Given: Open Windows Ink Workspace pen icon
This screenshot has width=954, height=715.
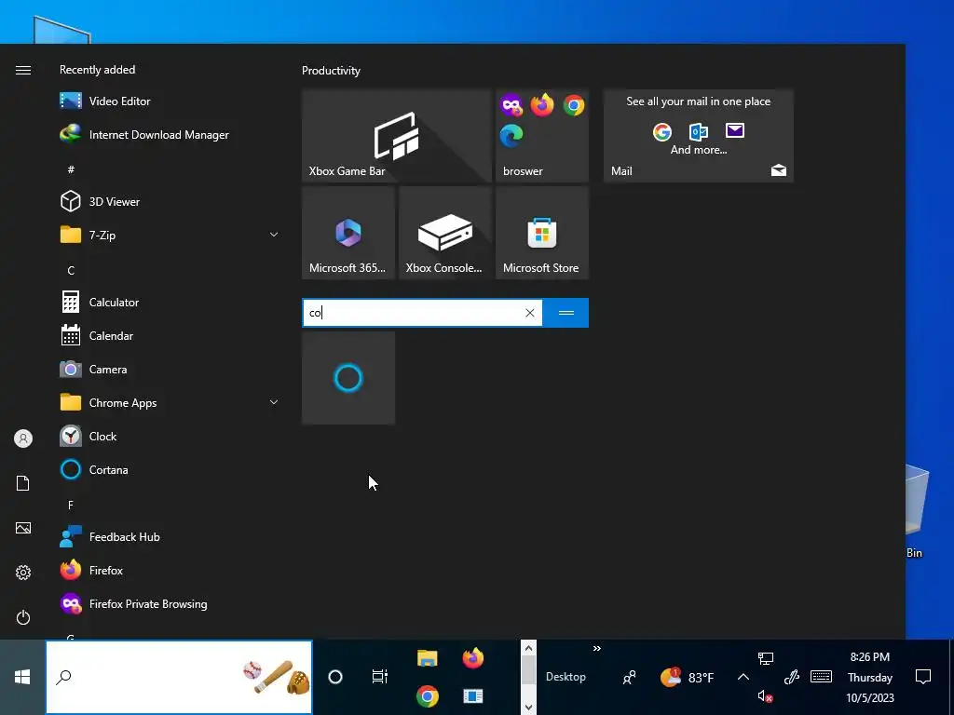Looking at the screenshot, I should (x=792, y=677).
